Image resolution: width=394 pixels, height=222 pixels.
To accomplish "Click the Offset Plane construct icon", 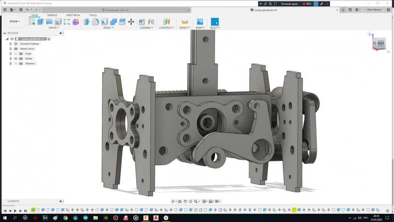I will (x=166, y=22).
